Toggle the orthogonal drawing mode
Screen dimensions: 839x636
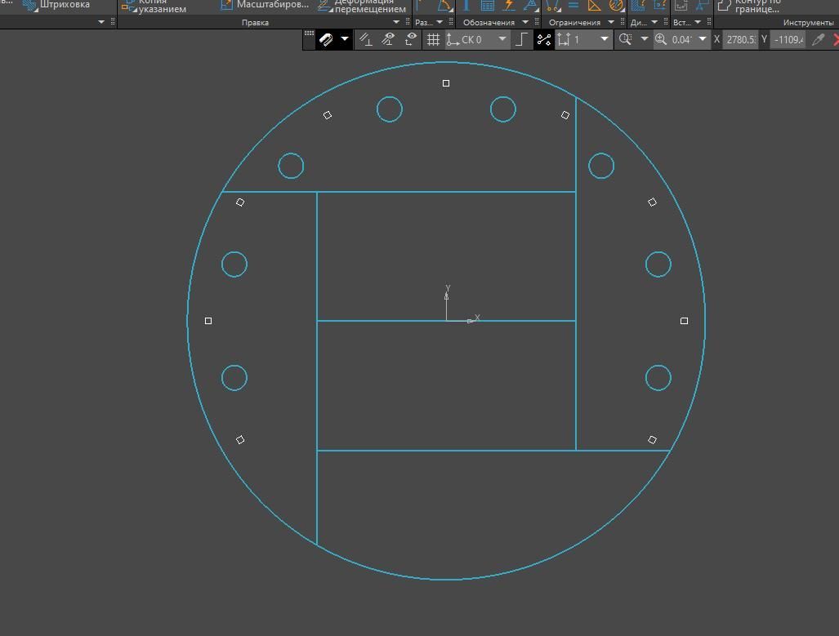[x=520, y=39]
